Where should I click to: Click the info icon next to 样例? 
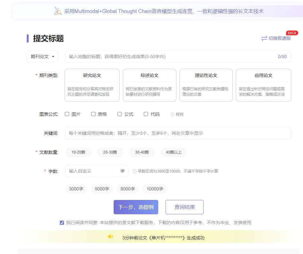tap(173, 114)
